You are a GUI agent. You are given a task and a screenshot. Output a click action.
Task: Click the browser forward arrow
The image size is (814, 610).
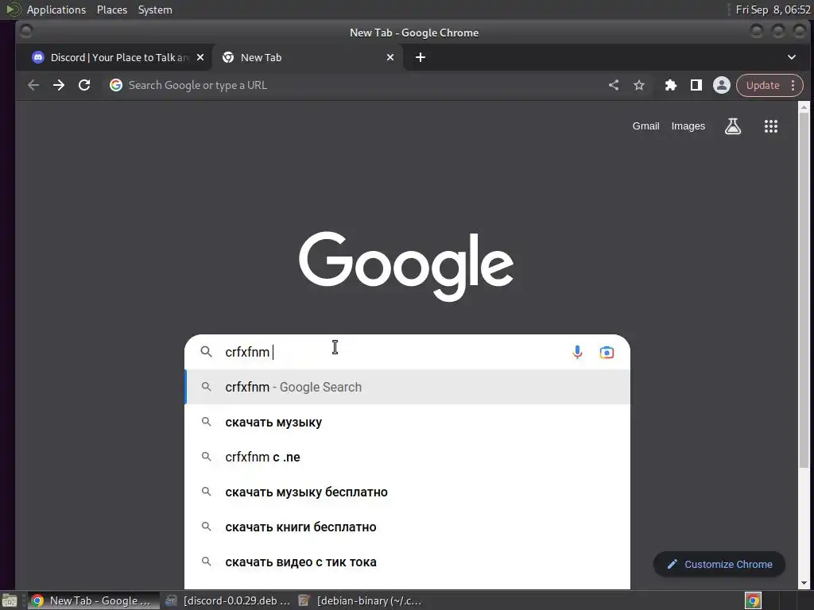(x=59, y=85)
